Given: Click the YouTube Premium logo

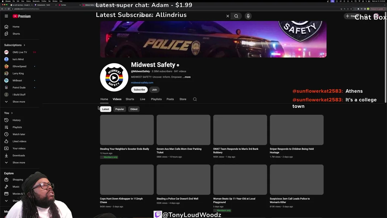Looking at the screenshot, I should coord(22,16).
